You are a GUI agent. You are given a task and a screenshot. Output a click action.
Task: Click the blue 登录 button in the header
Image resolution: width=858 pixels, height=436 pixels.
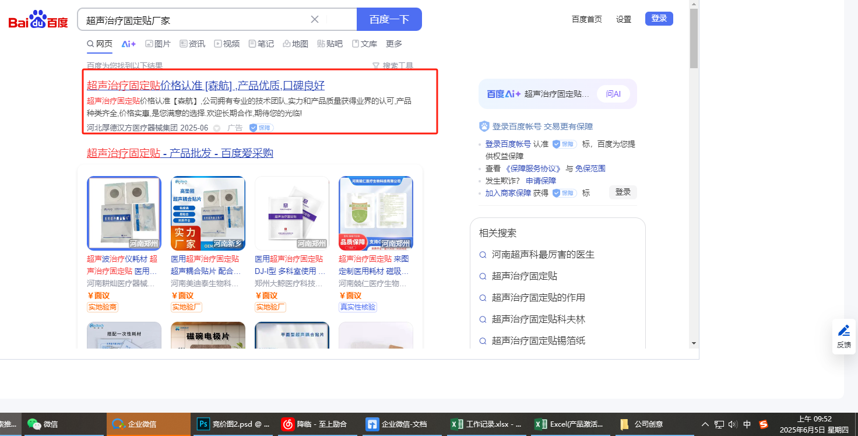(659, 19)
